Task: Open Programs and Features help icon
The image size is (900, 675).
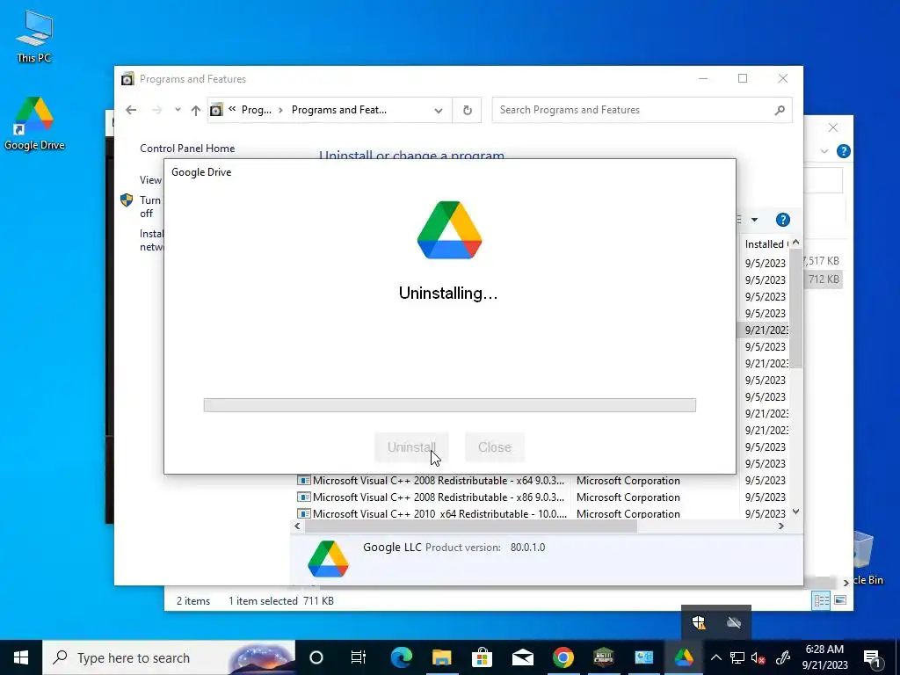Action: point(782,220)
